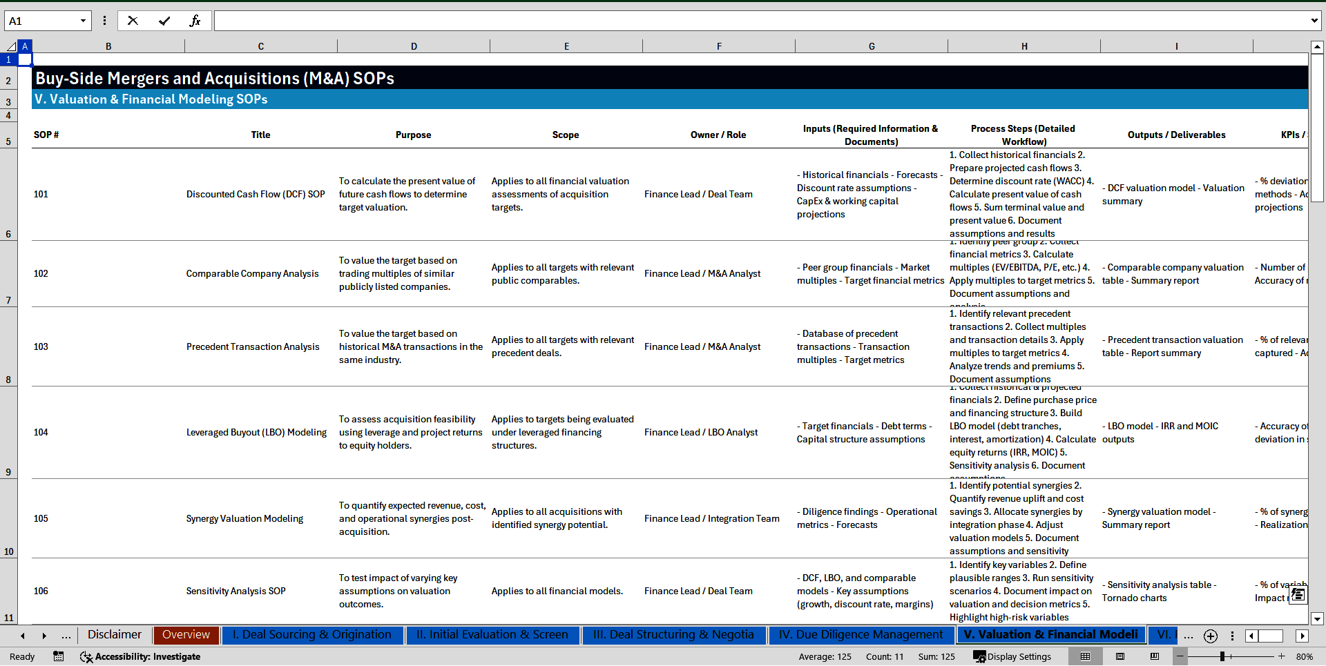Switch to the Overview sheet tab
The image size is (1326, 666).
[186, 635]
